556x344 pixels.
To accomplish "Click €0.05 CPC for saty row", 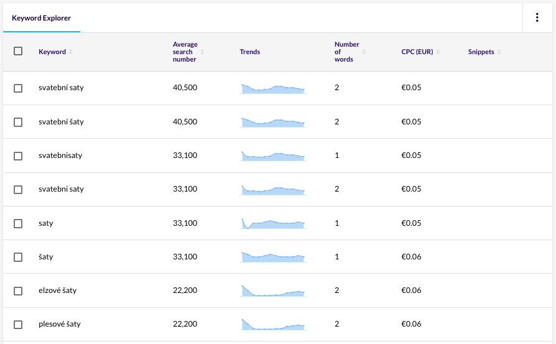I will (x=411, y=223).
